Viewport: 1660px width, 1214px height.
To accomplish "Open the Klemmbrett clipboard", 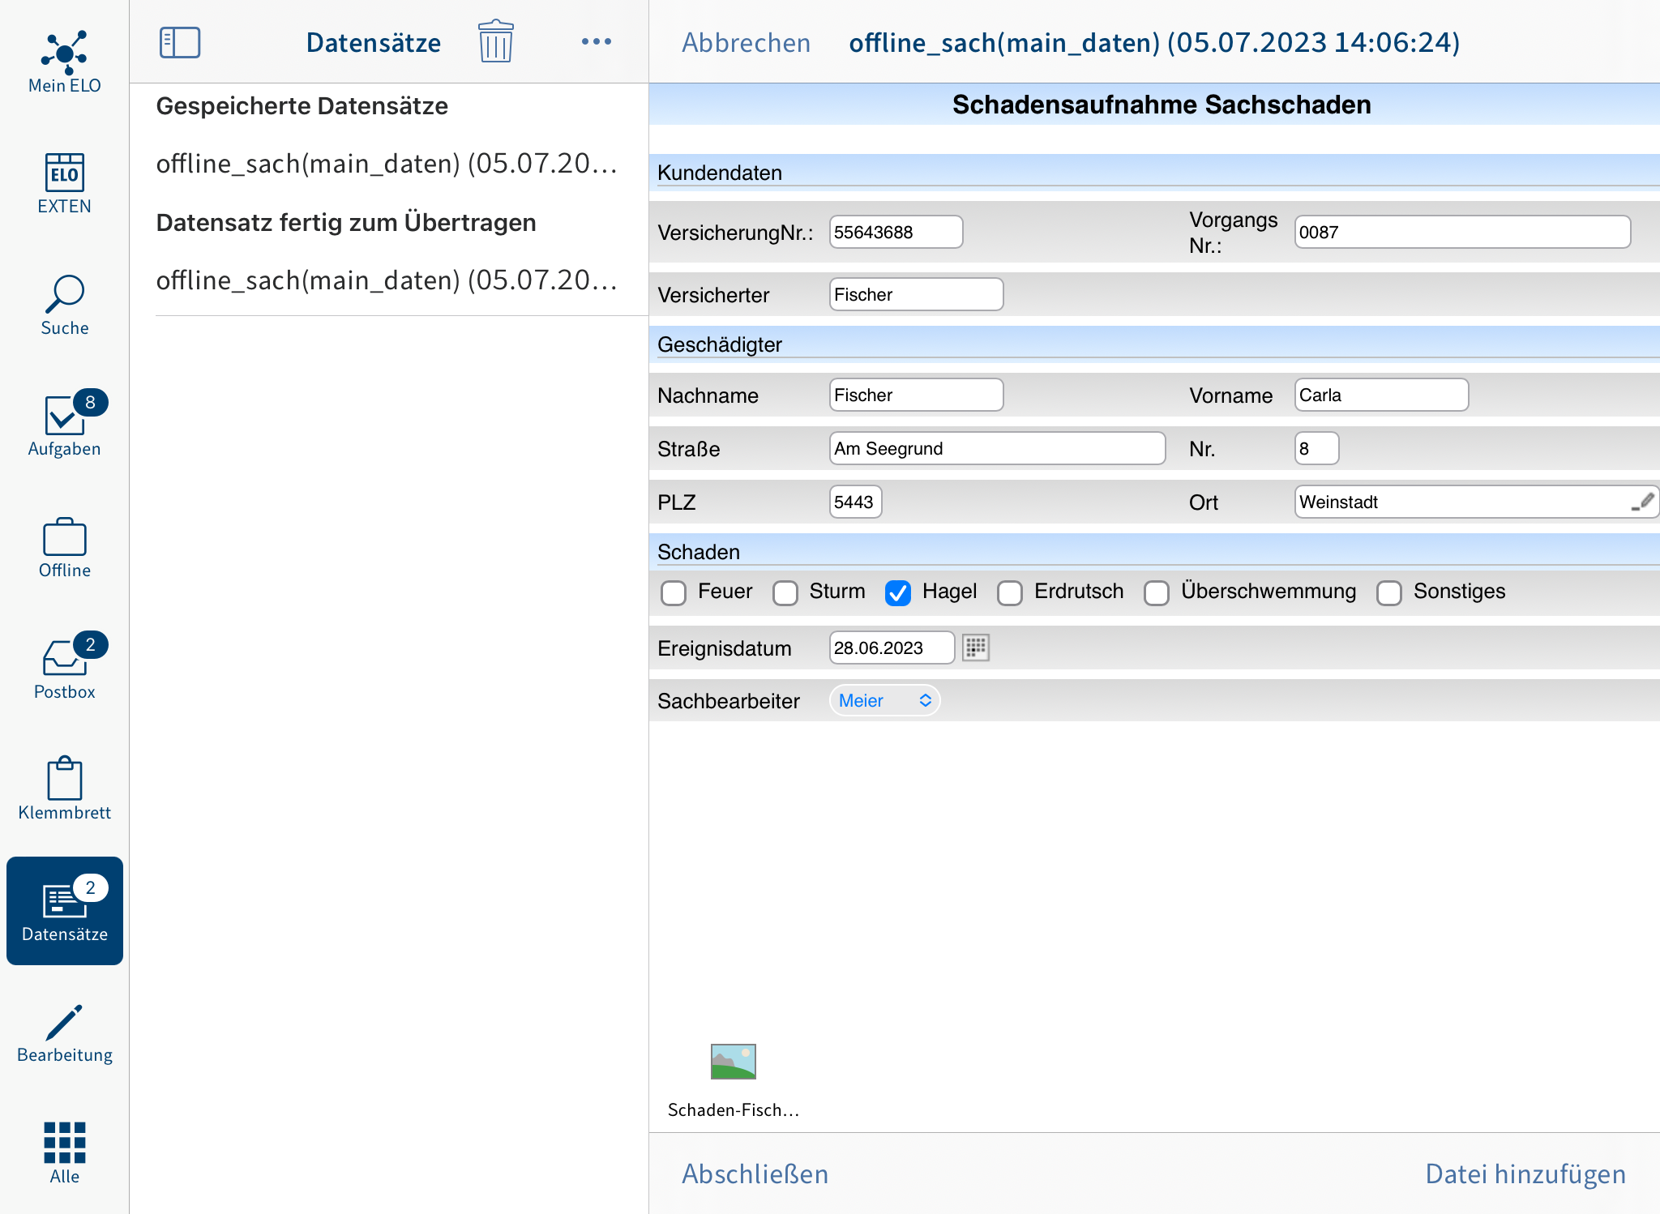I will (x=65, y=789).
